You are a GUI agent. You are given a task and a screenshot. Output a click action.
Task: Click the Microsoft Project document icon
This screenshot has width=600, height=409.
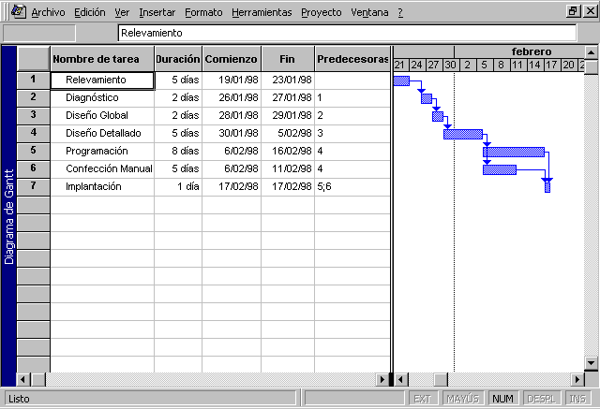[x=18, y=11]
